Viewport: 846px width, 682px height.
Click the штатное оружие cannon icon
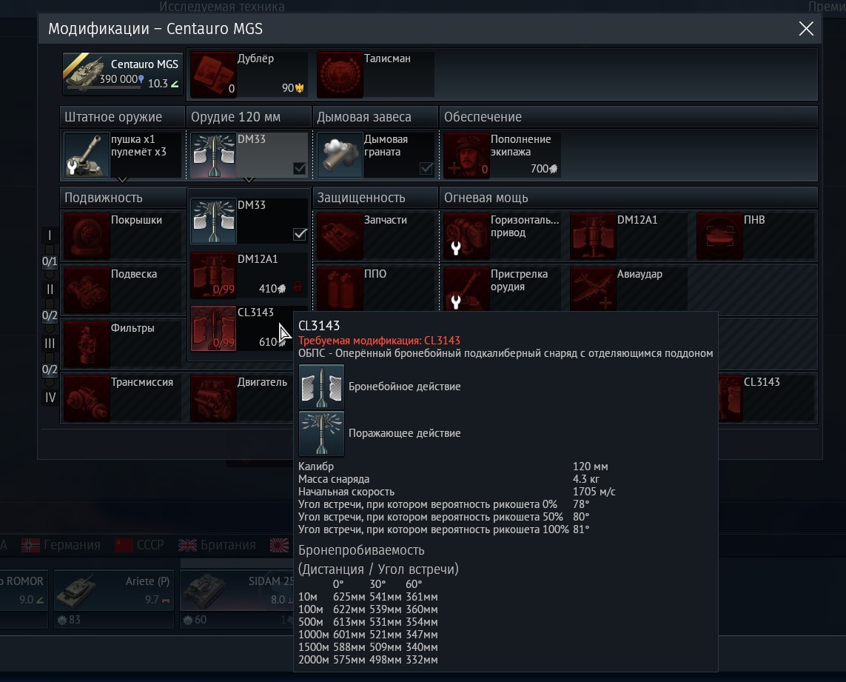tap(87, 155)
